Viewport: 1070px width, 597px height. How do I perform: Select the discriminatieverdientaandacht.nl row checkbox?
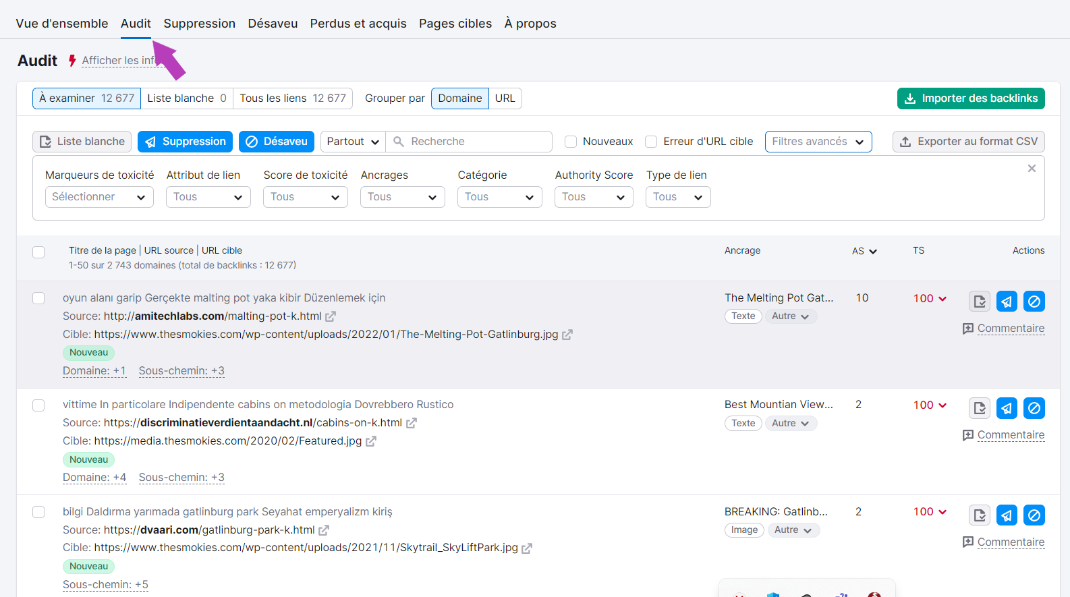click(x=38, y=405)
